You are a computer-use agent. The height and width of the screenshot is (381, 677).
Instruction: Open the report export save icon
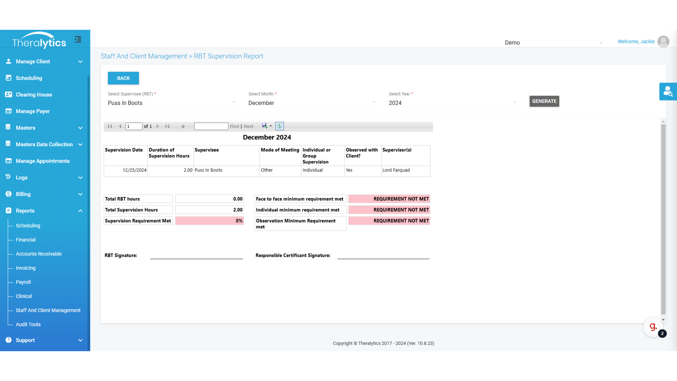265,126
